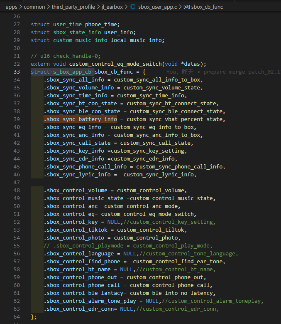Click NULL on the sbox_control_key line
Viewport: 281px width, 324px height.
point(114,222)
